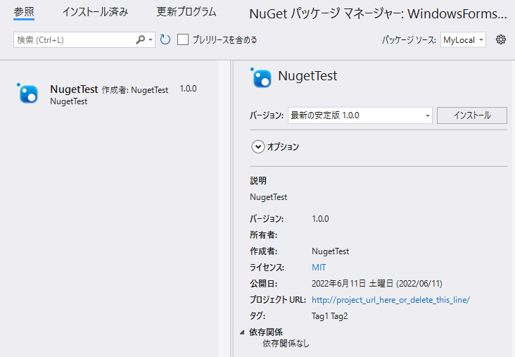The image size is (515, 357).
Task: Open the 参照 (Browse) tab
Action: [x=24, y=12]
